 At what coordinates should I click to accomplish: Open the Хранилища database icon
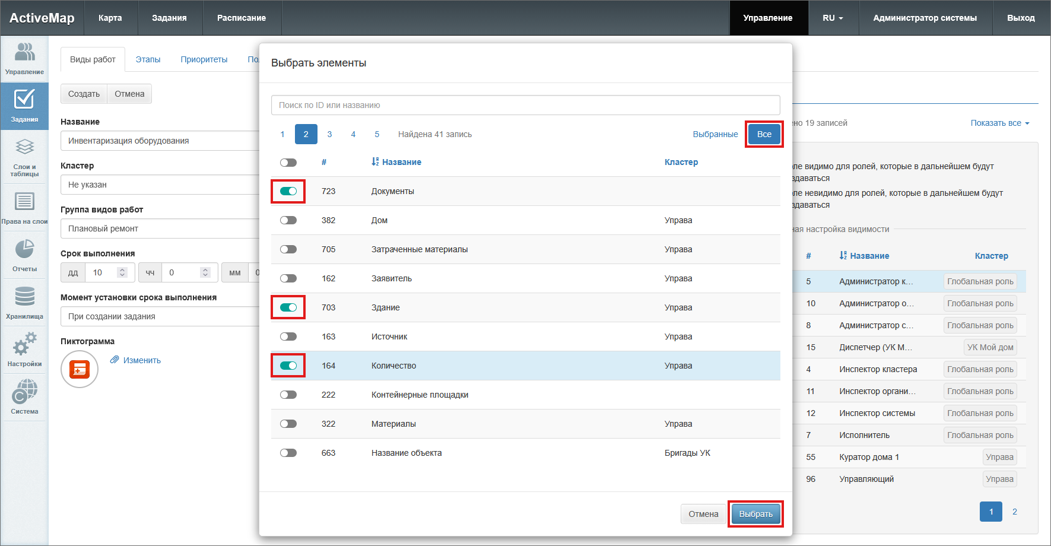point(24,302)
